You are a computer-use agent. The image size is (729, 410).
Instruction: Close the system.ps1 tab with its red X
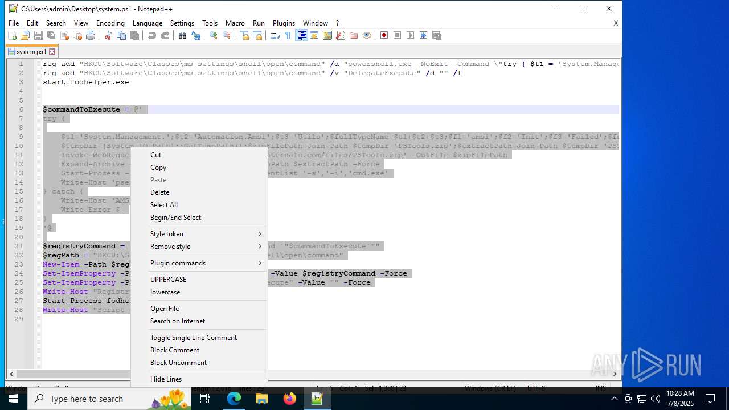click(52, 52)
